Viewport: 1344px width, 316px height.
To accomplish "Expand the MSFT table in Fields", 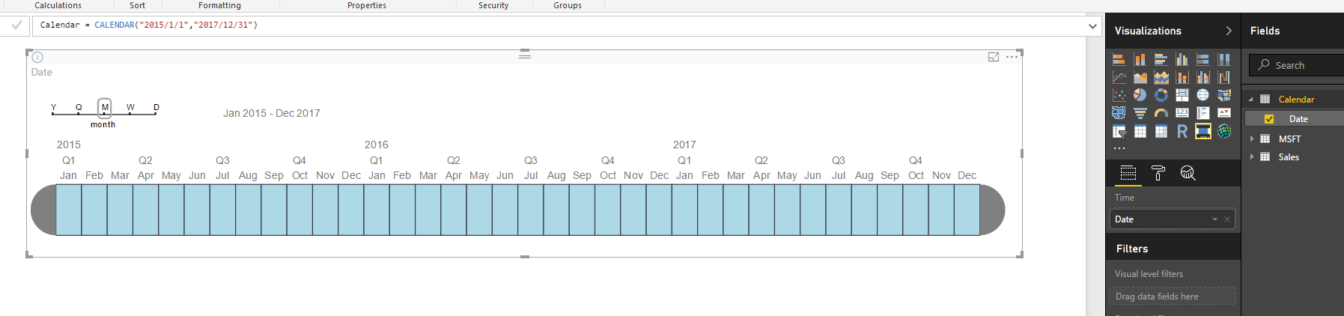I will coord(1251,139).
